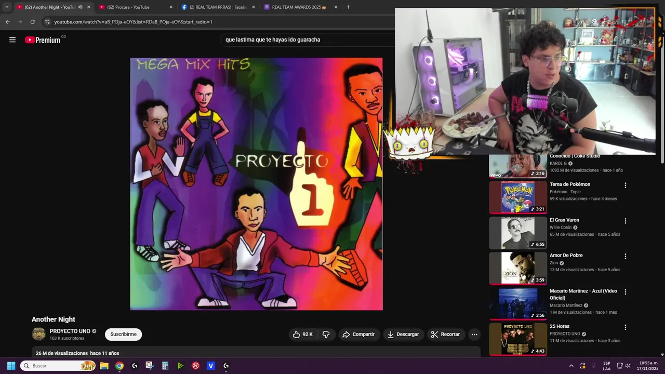Switch to the Procura - YouTube tab
The width and height of the screenshot is (665, 374).
tap(130, 7)
